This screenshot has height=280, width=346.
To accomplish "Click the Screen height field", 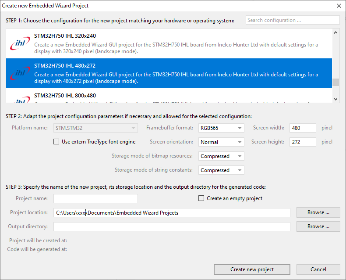I will pyautogui.click(x=302, y=142).
